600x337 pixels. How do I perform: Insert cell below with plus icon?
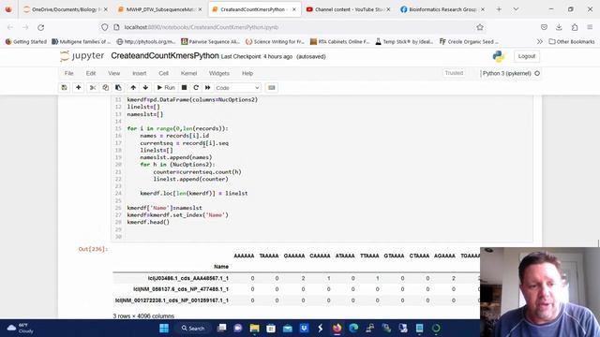pos(79,87)
